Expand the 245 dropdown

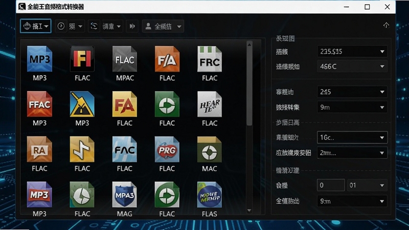pyautogui.click(x=352, y=92)
